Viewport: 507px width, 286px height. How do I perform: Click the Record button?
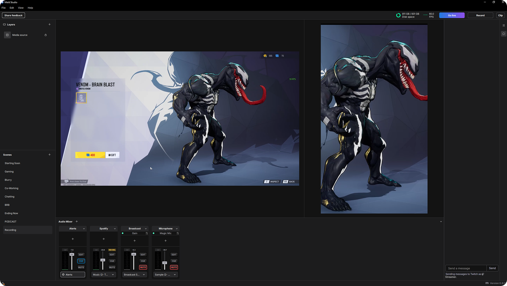click(480, 15)
